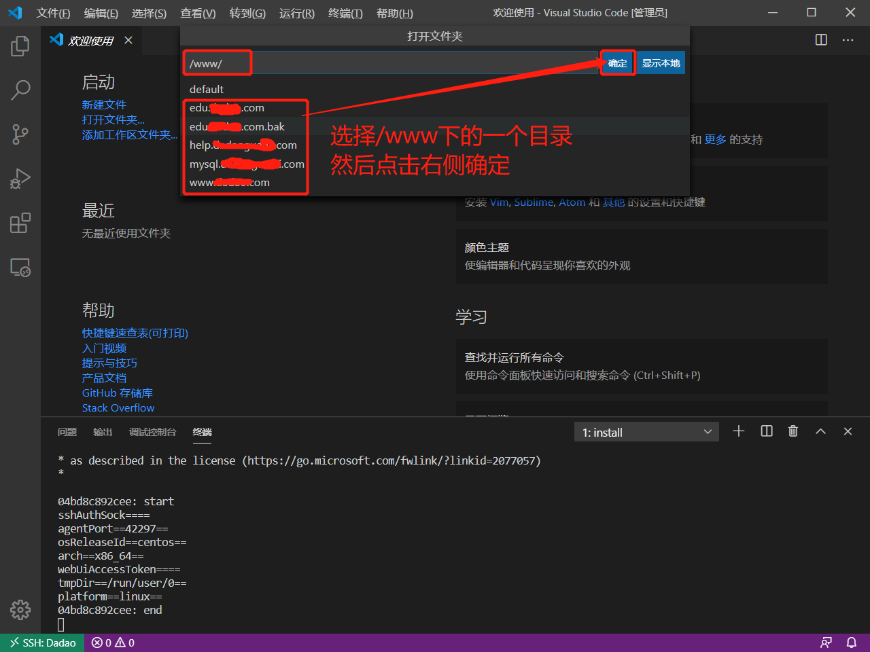870x652 pixels.
Task: Click the Sublime keymap link
Action: pyautogui.click(x=534, y=202)
